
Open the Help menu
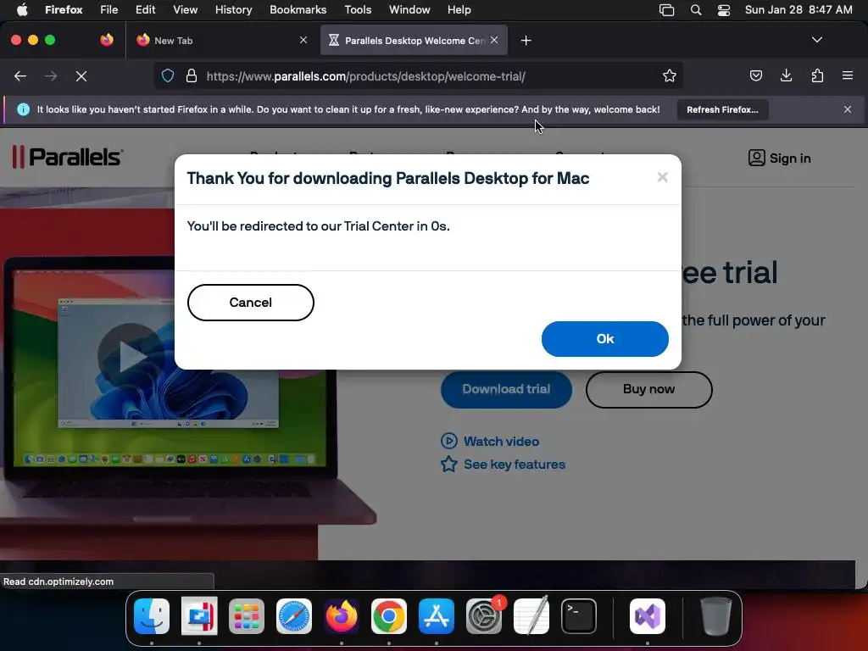(x=459, y=10)
